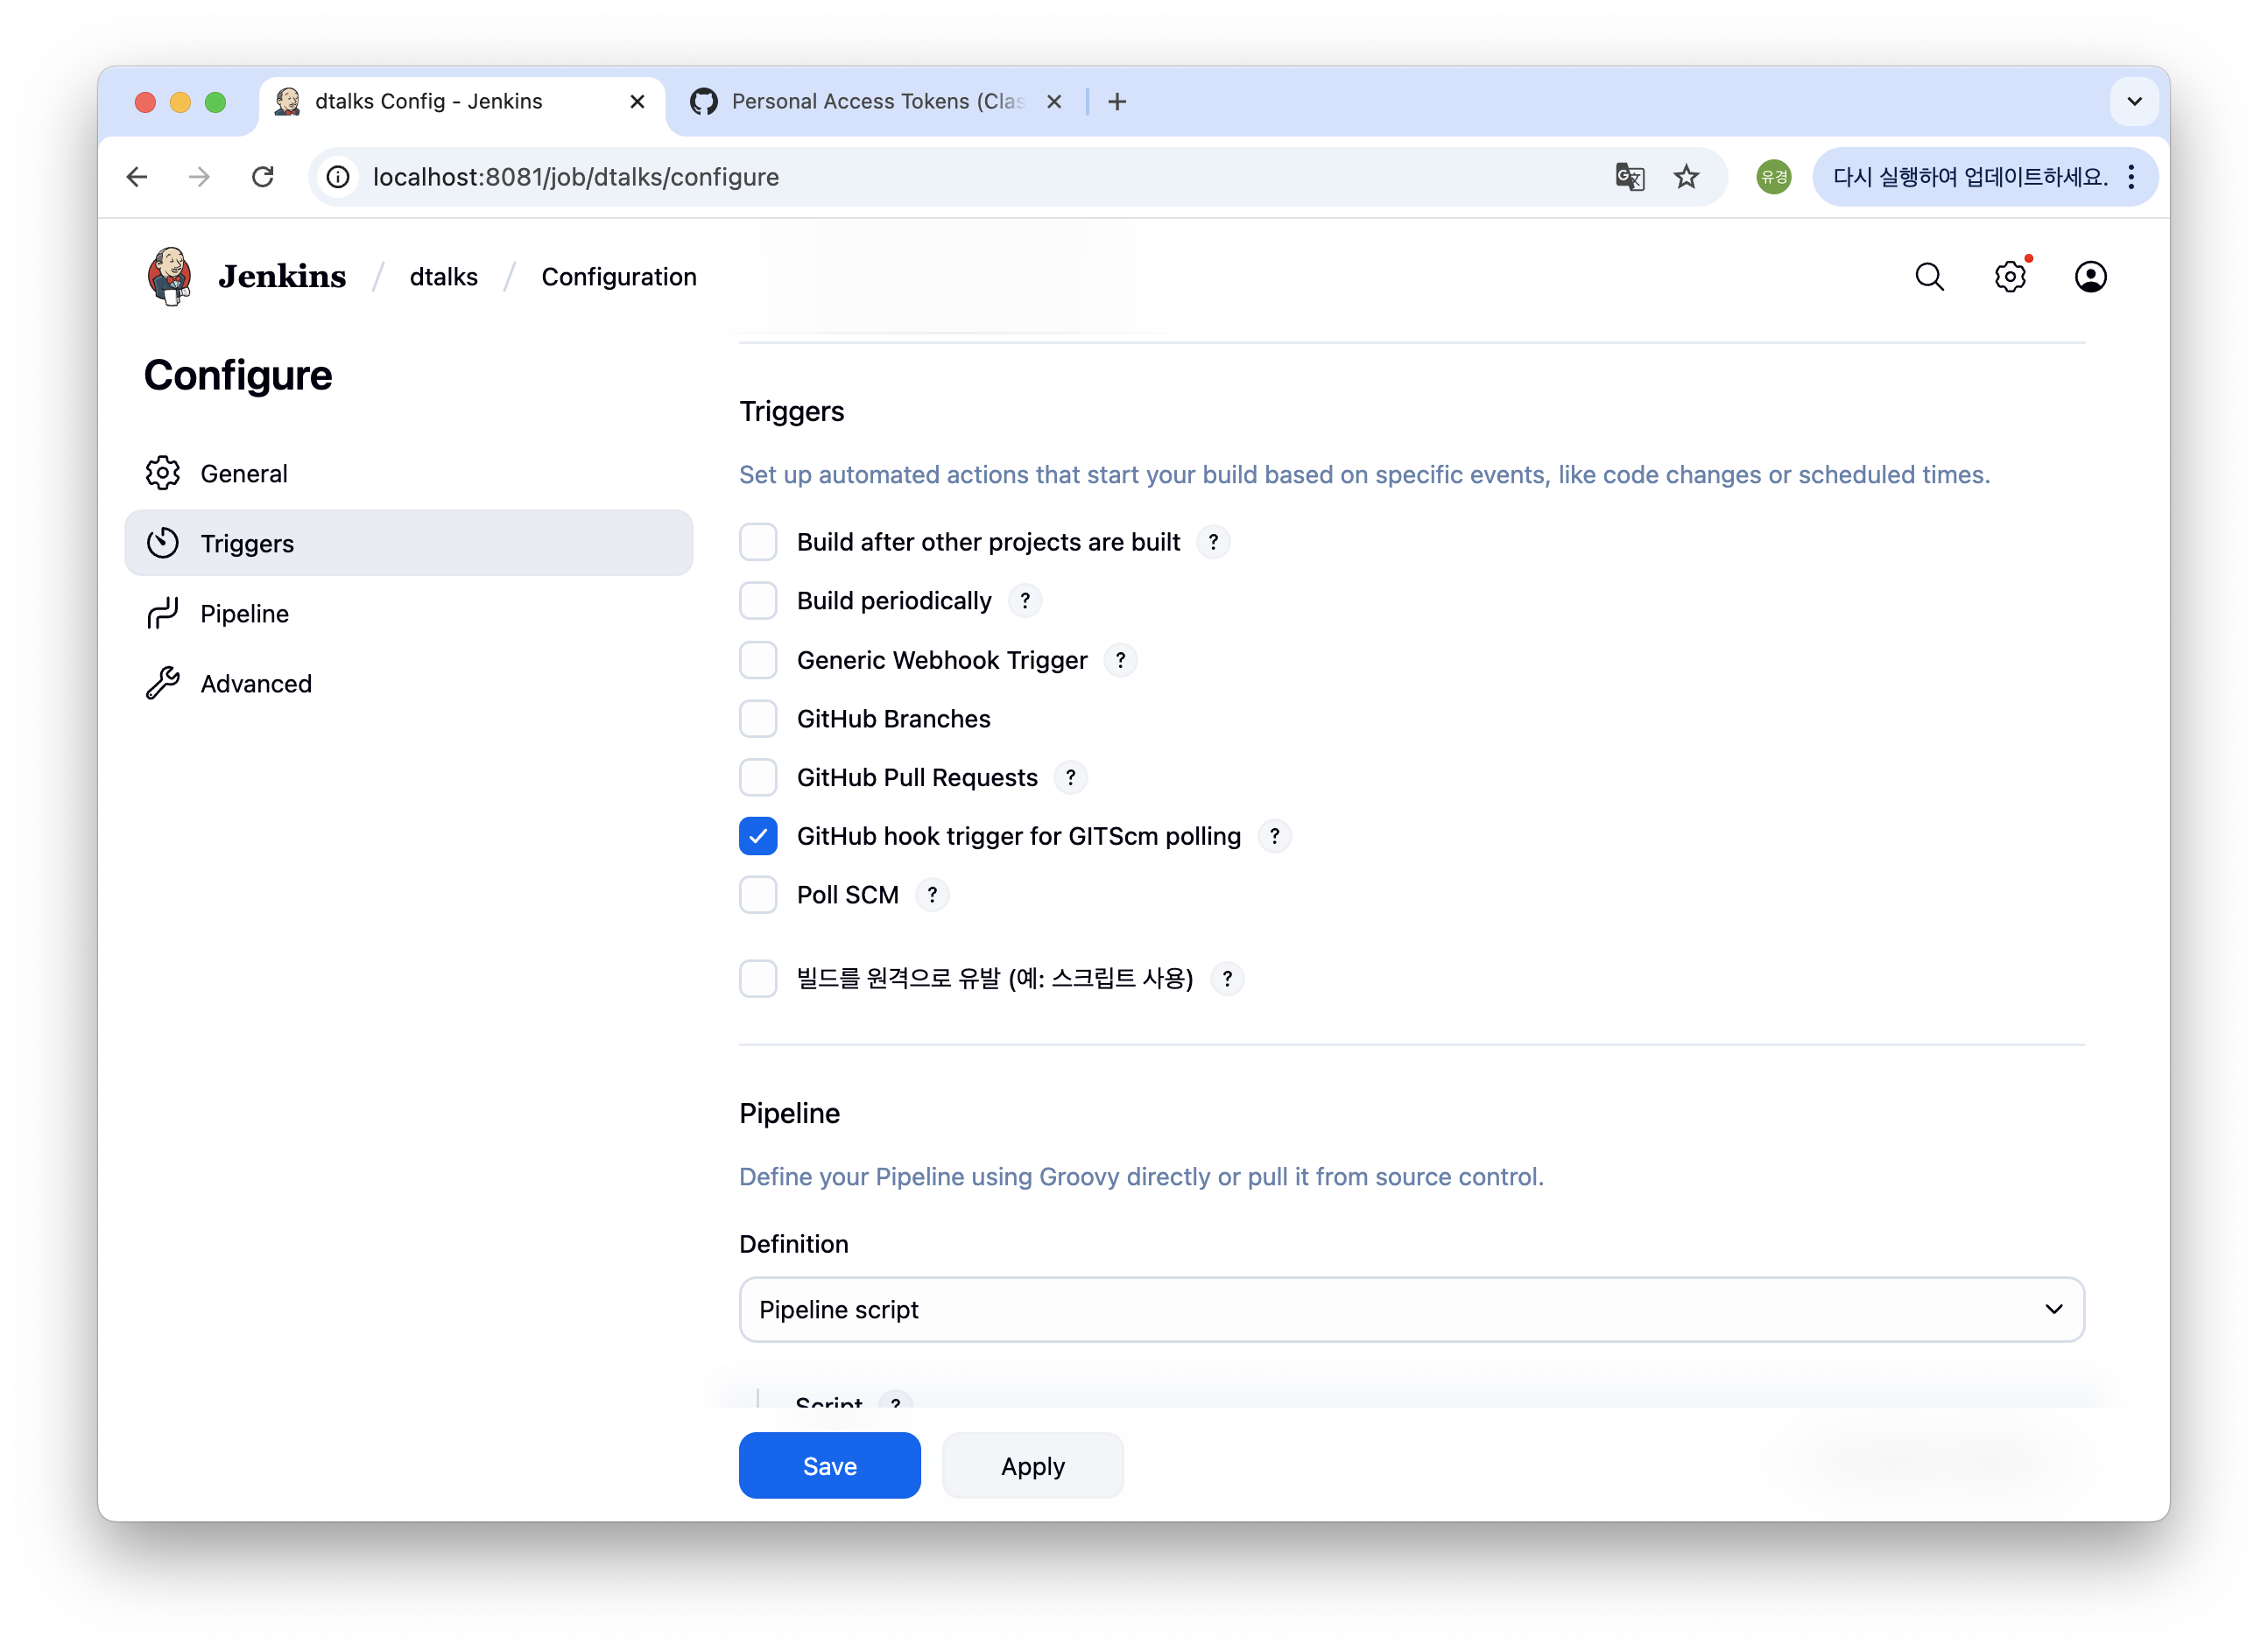Click the Google Translate icon in address bar
2268x1651 pixels.
click(x=1629, y=177)
